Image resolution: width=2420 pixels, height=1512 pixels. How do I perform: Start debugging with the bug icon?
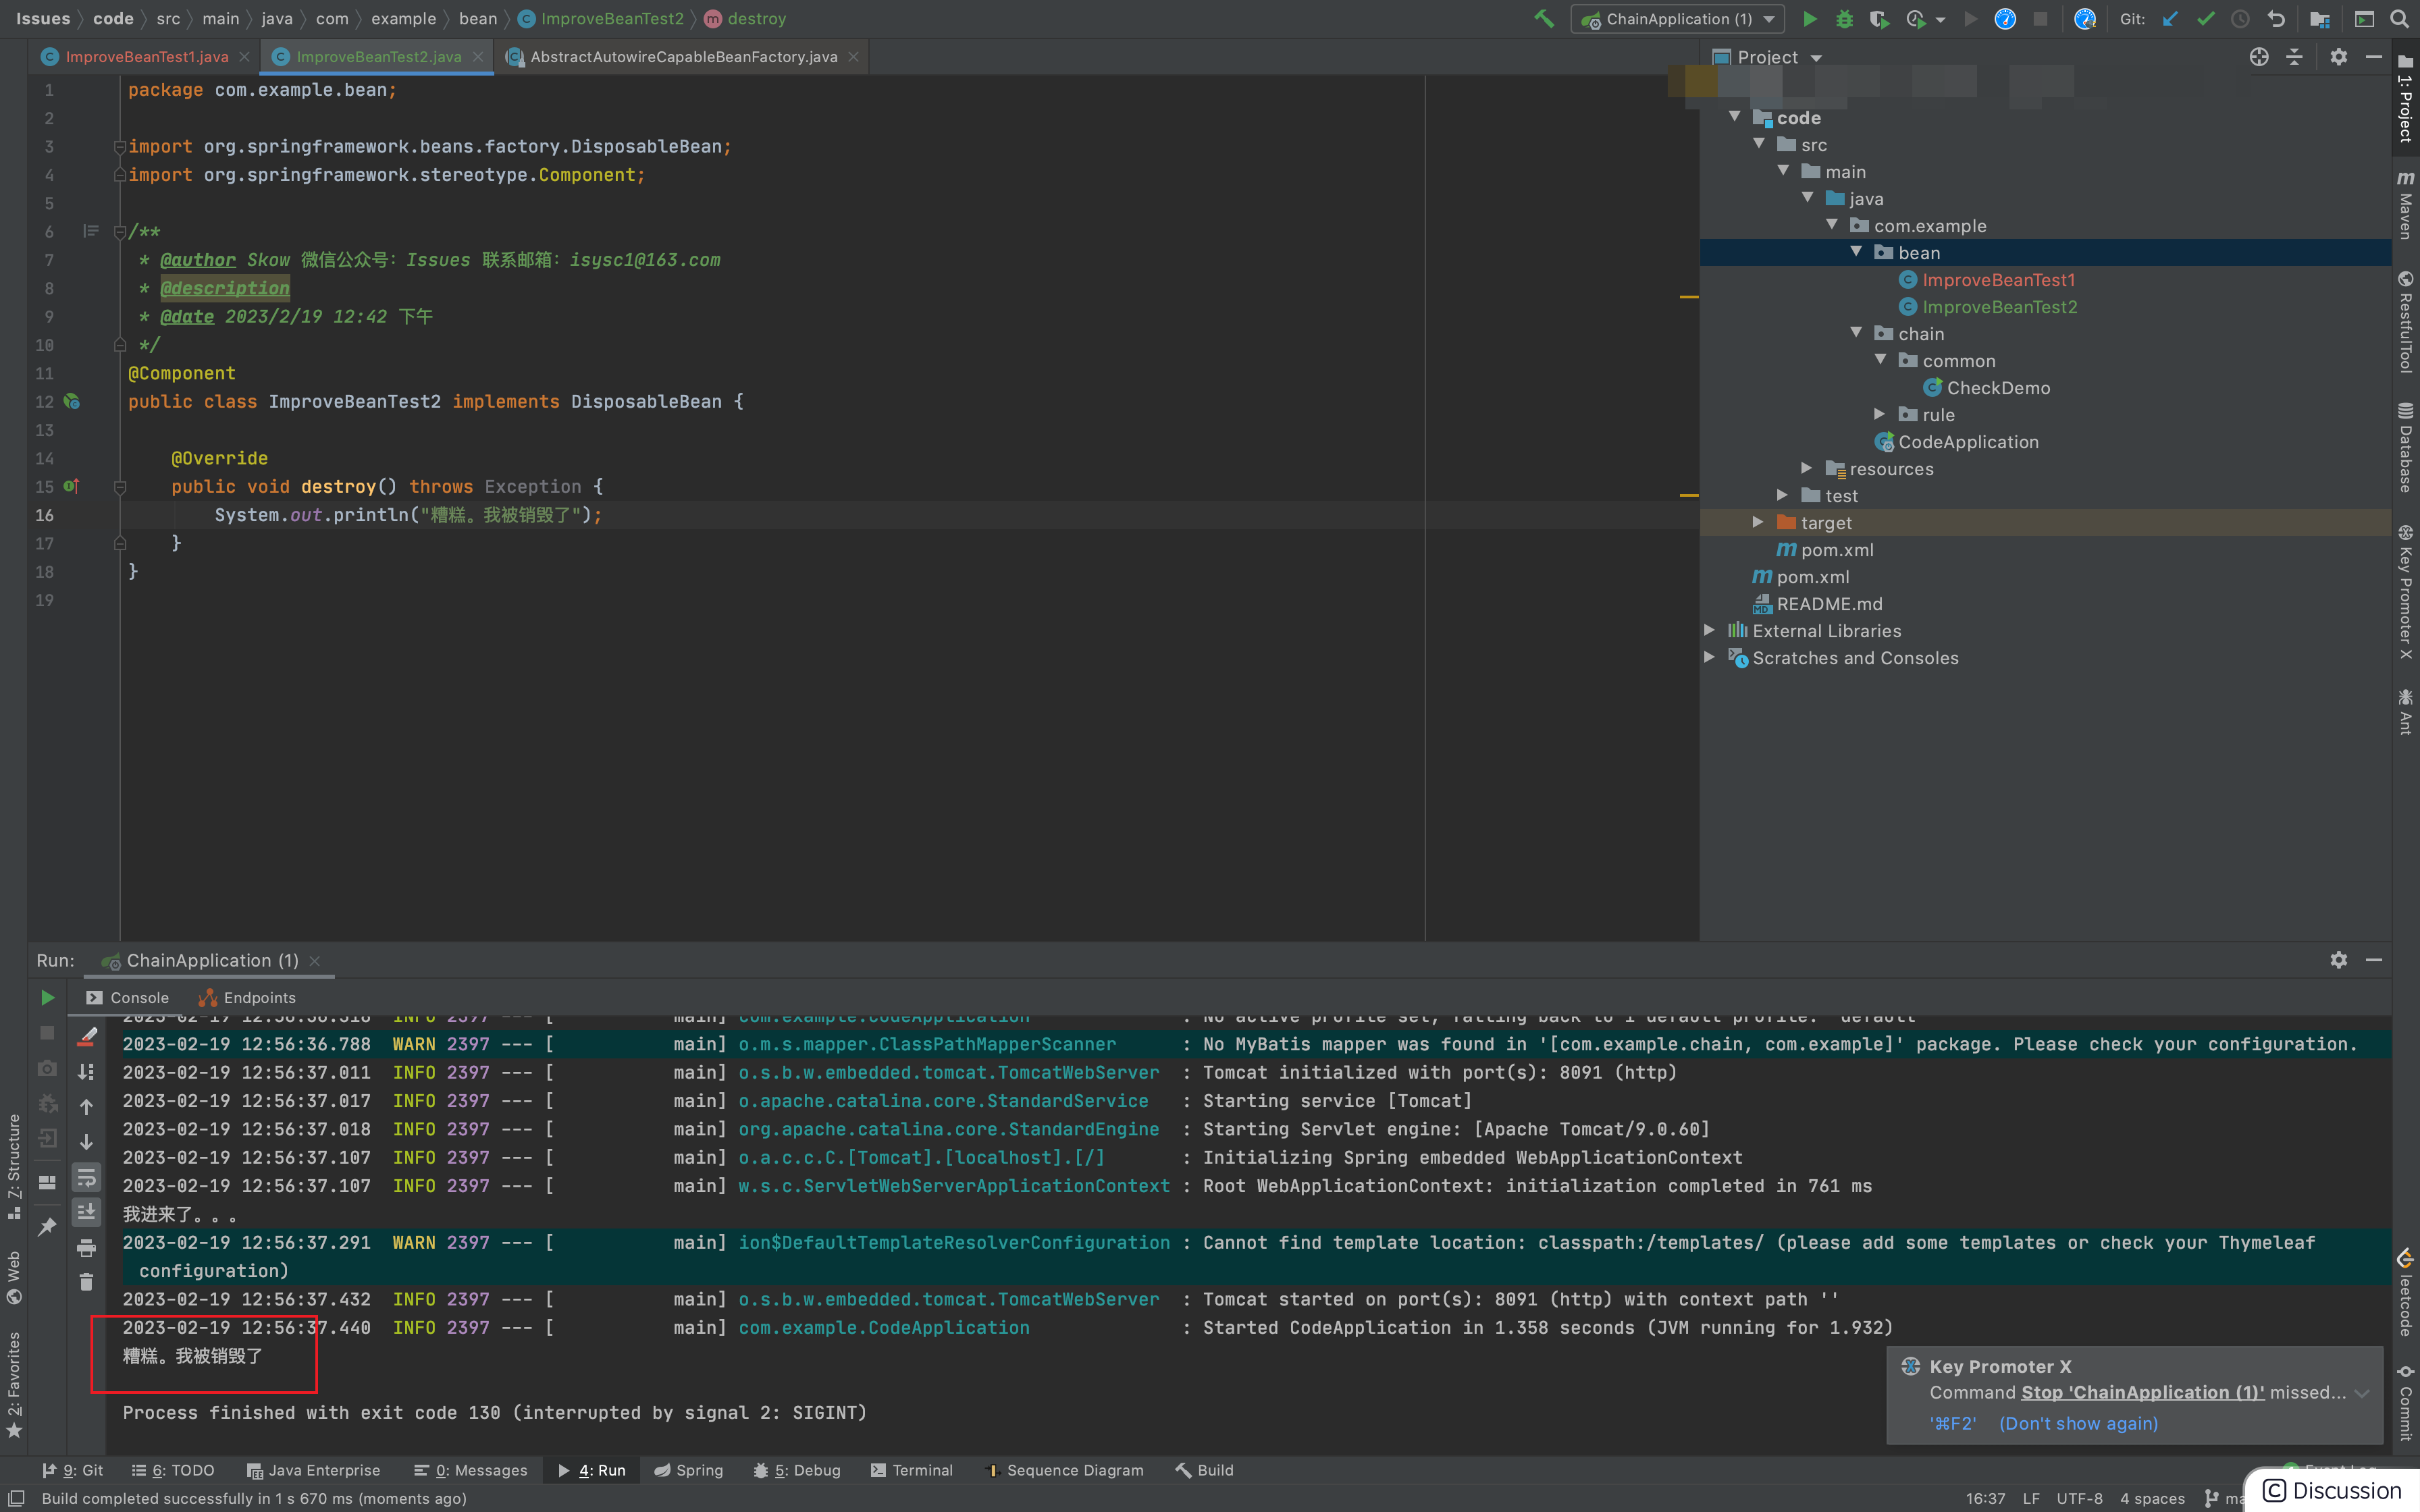tap(1844, 19)
